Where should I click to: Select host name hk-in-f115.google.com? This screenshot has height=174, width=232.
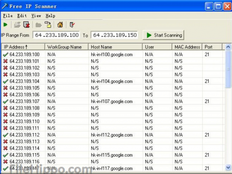click(112, 155)
